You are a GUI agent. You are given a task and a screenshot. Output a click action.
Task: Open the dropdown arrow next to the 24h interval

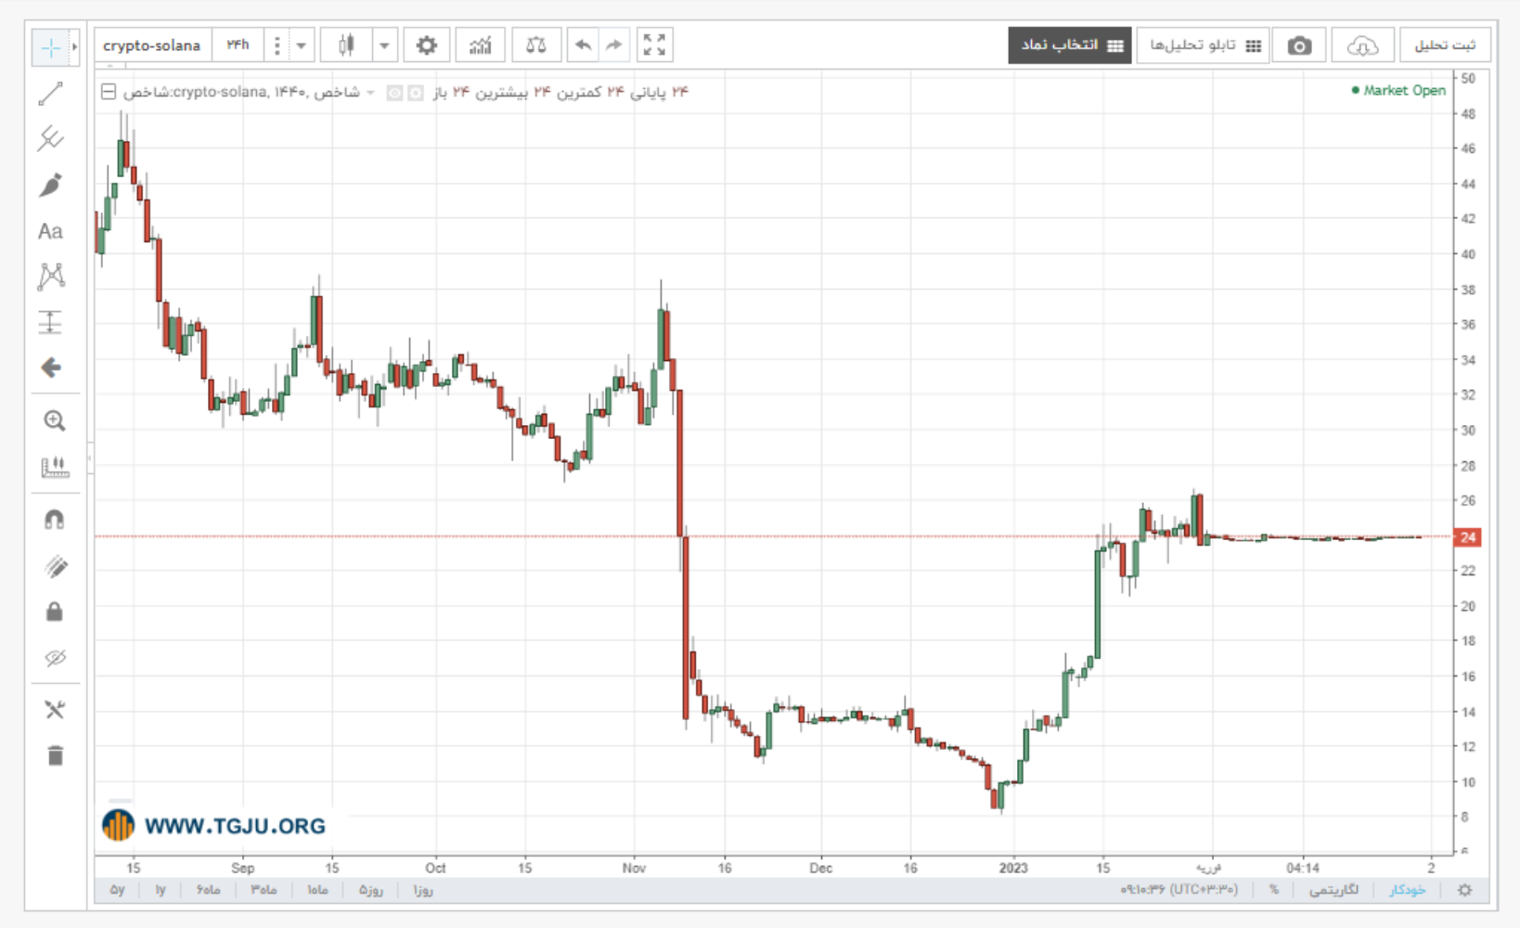(301, 45)
